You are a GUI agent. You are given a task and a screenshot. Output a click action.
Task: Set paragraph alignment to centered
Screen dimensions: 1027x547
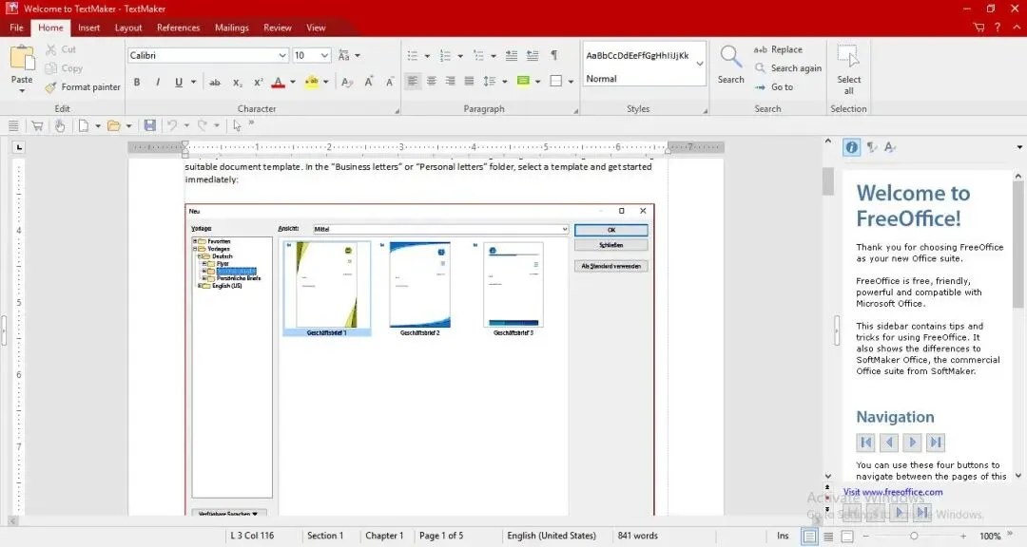[432, 81]
